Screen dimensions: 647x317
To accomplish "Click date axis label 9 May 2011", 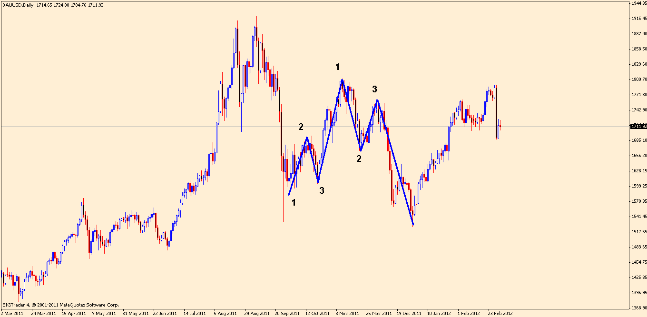I will click(x=104, y=314).
